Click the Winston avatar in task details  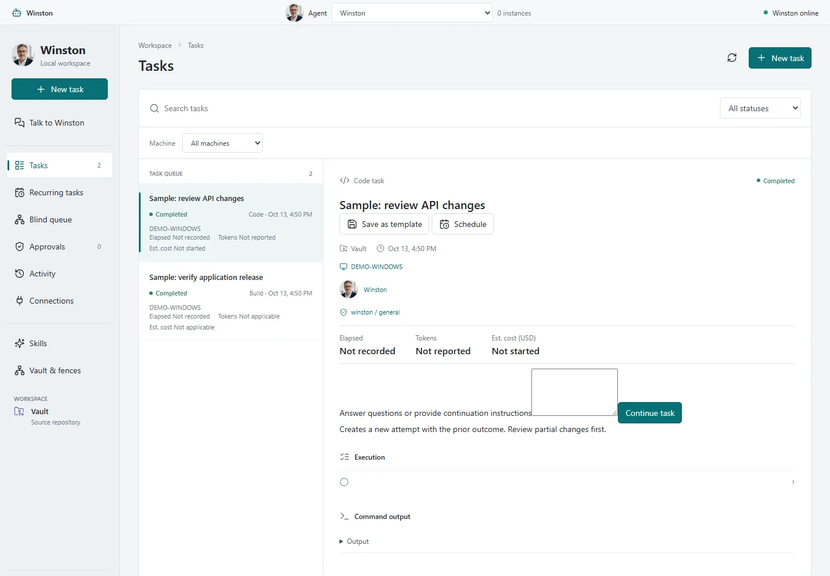[x=349, y=289]
